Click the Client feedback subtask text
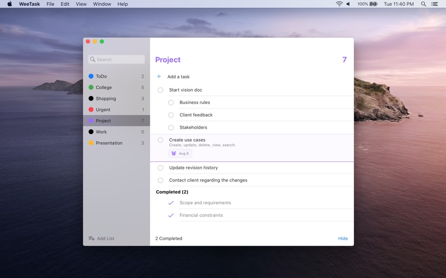This screenshot has height=278, width=446. pos(196,115)
